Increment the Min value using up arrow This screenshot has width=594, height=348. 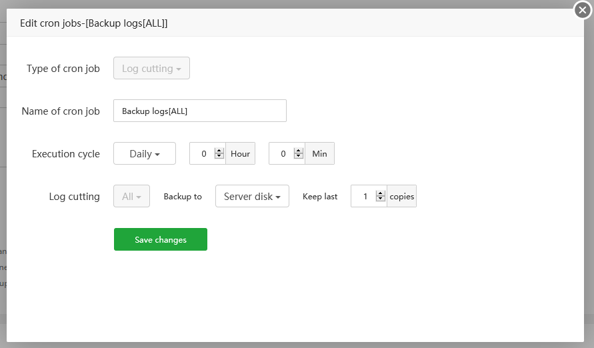(x=298, y=151)
